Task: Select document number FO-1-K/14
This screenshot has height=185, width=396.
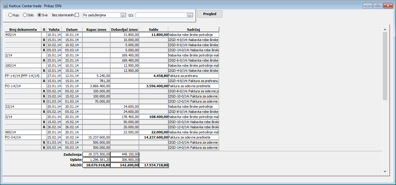Action: [x=23, y=86]
